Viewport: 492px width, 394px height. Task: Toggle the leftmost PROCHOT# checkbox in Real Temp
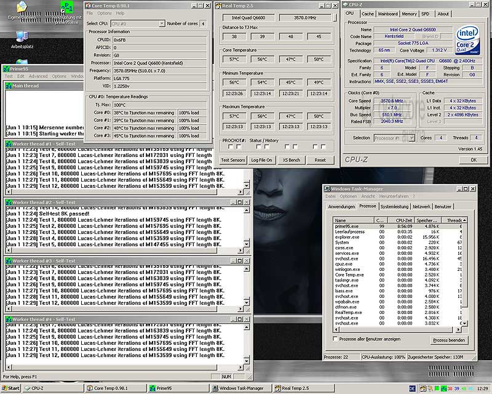pos(230,147)
